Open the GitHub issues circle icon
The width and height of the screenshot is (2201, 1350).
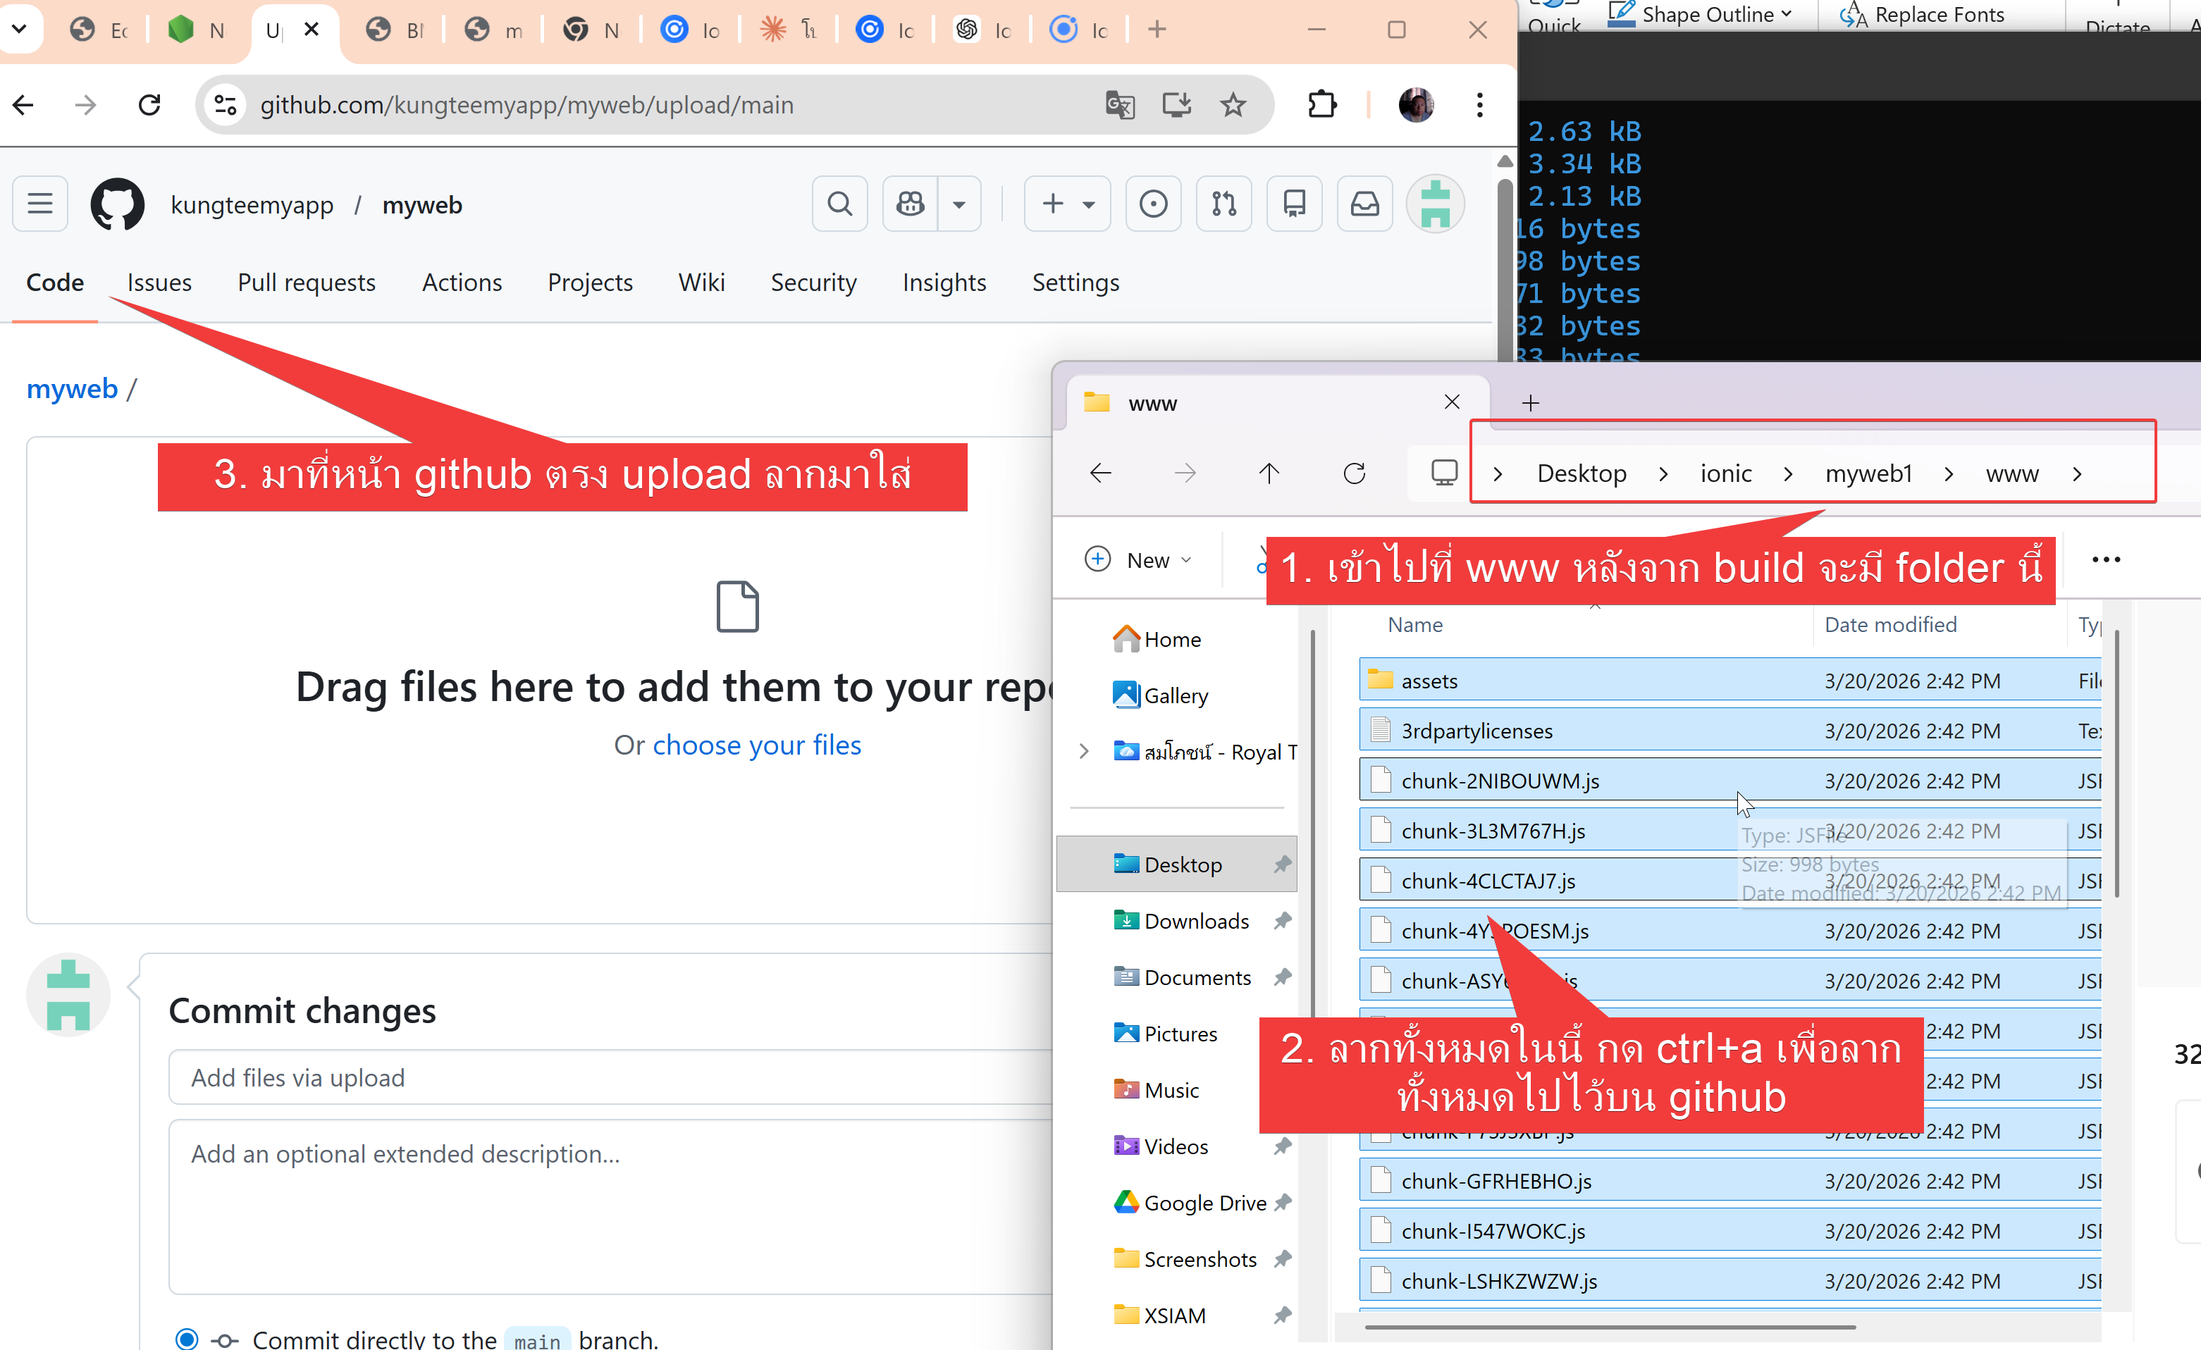coord(1152,204)
